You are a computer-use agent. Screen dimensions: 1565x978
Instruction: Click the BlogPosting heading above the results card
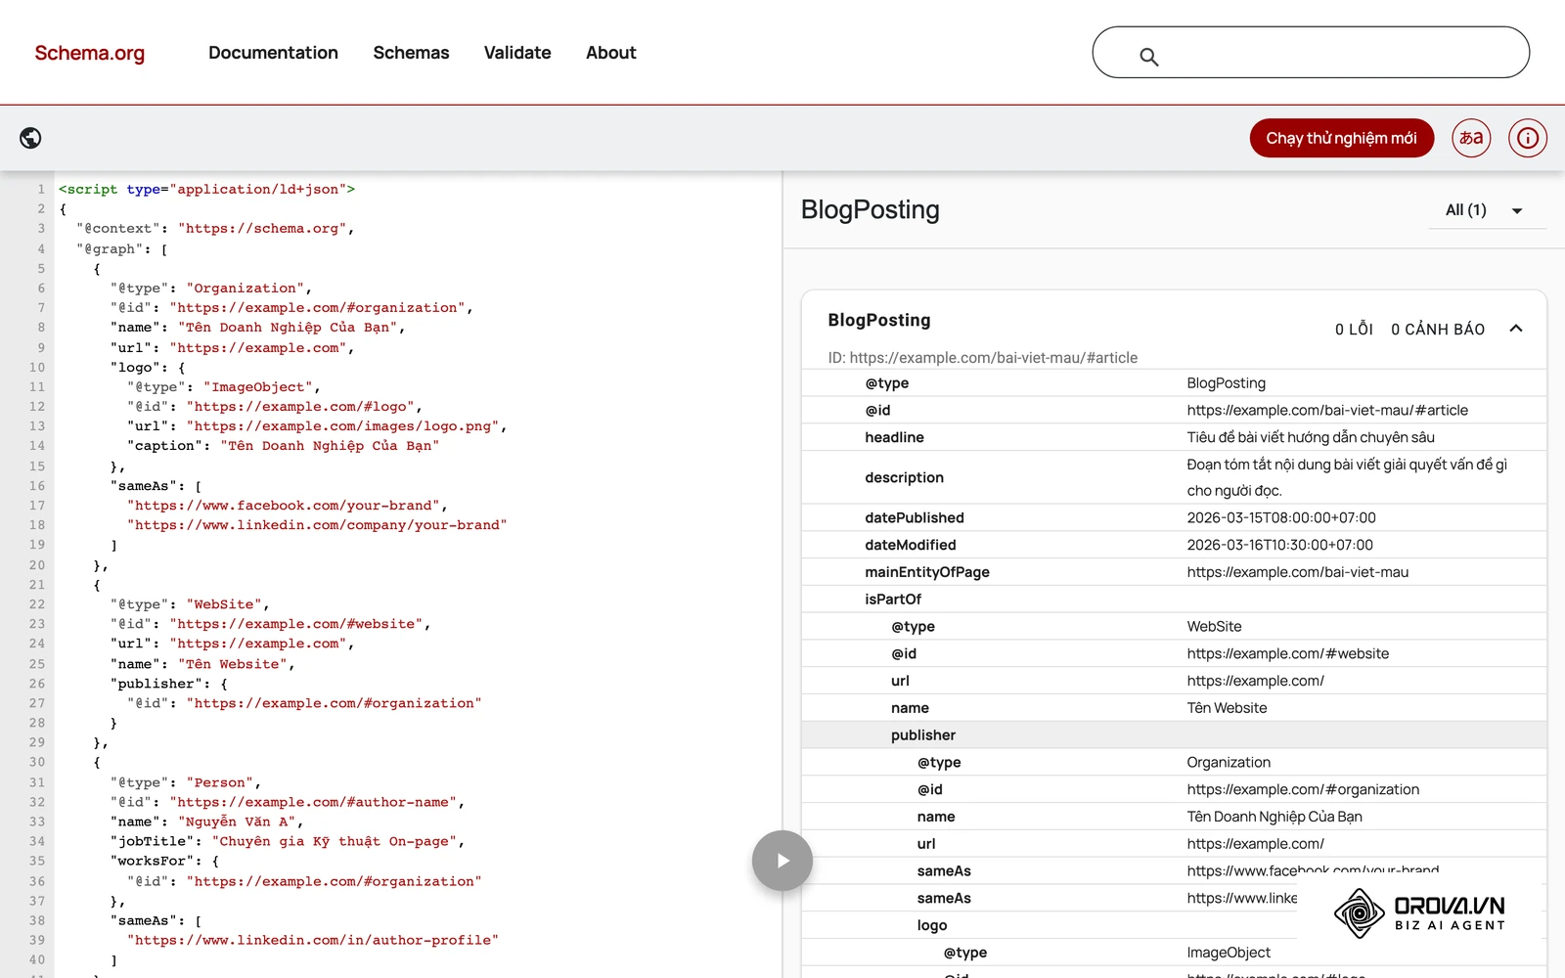click(871, 210)
